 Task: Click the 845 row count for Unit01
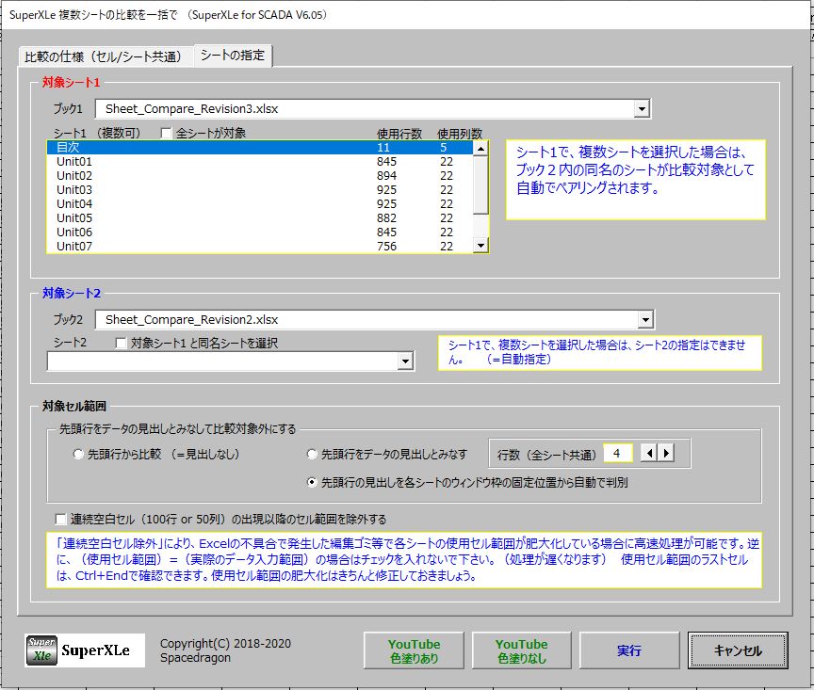tap(387, 162)
